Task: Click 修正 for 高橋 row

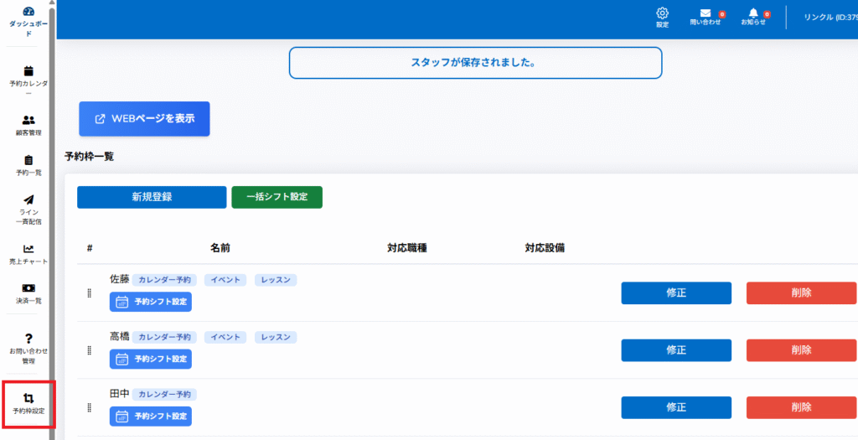Action: [x=676, y=350]
